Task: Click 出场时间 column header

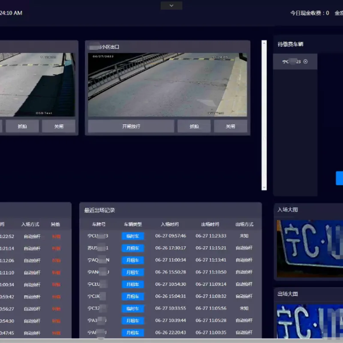Action: [x=210, y=224]
